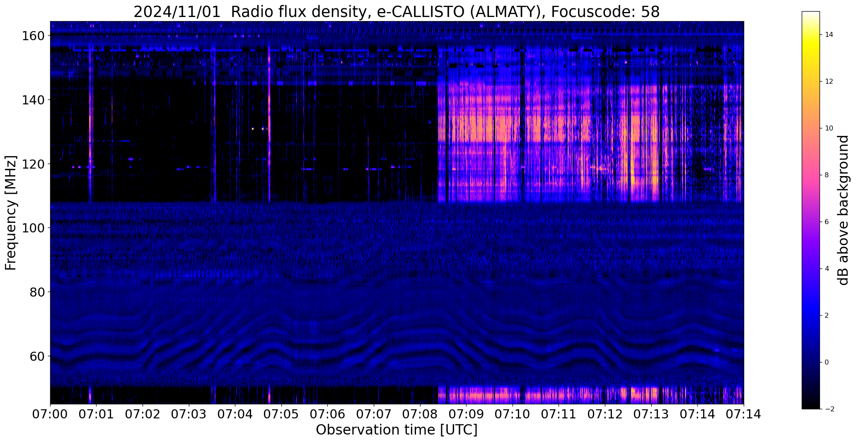
Task: Click the colorbar tick label 8
Action: (x=827, y=175)
